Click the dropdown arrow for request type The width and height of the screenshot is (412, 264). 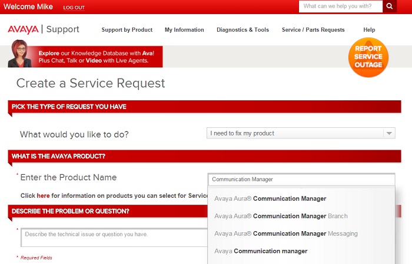tap(389, 133)
